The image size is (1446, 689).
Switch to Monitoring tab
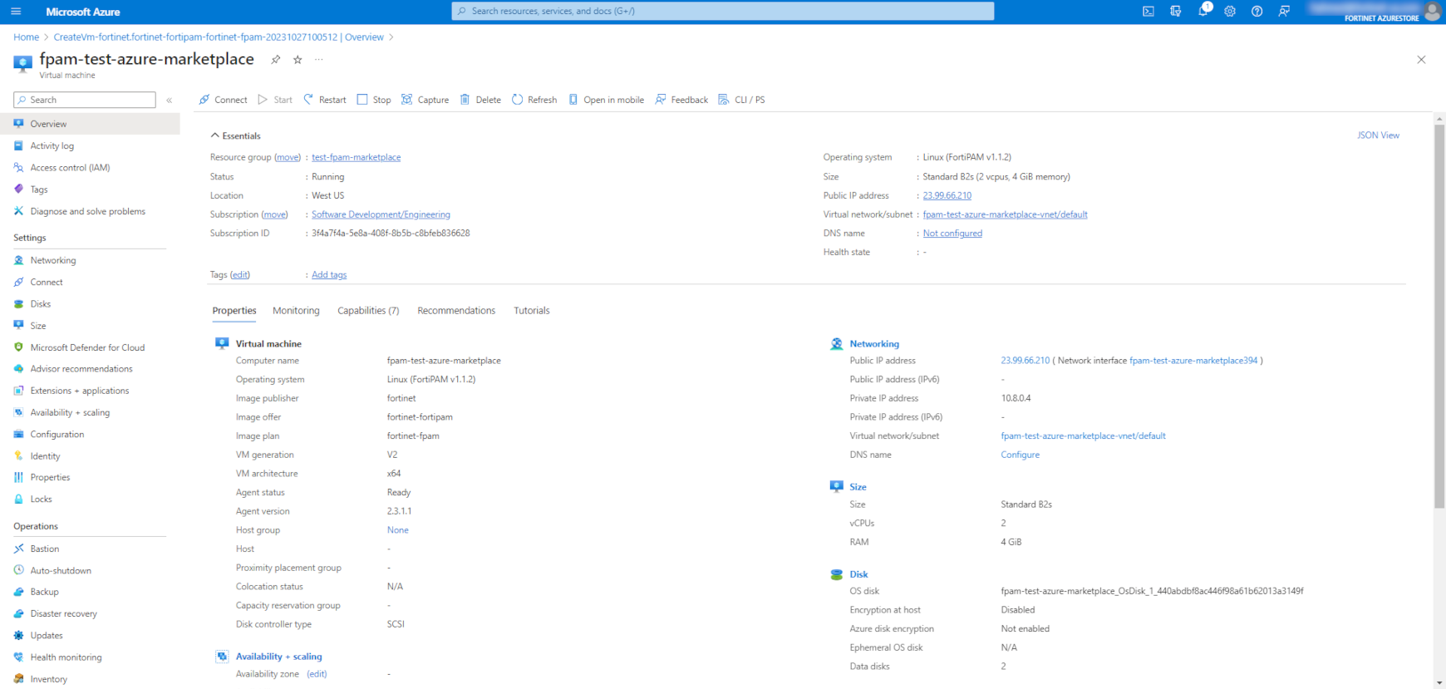(x=296, y=311)
